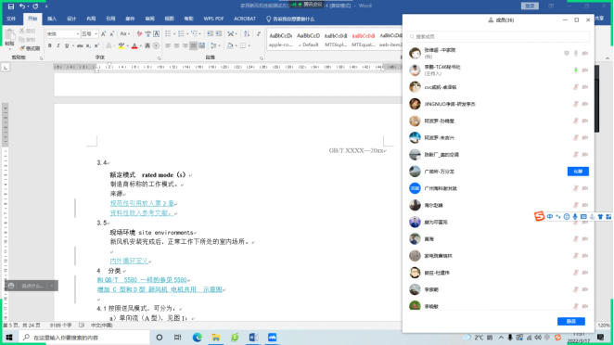
Task: Toggle the camera icon of the first member
Action: [585, 53]
